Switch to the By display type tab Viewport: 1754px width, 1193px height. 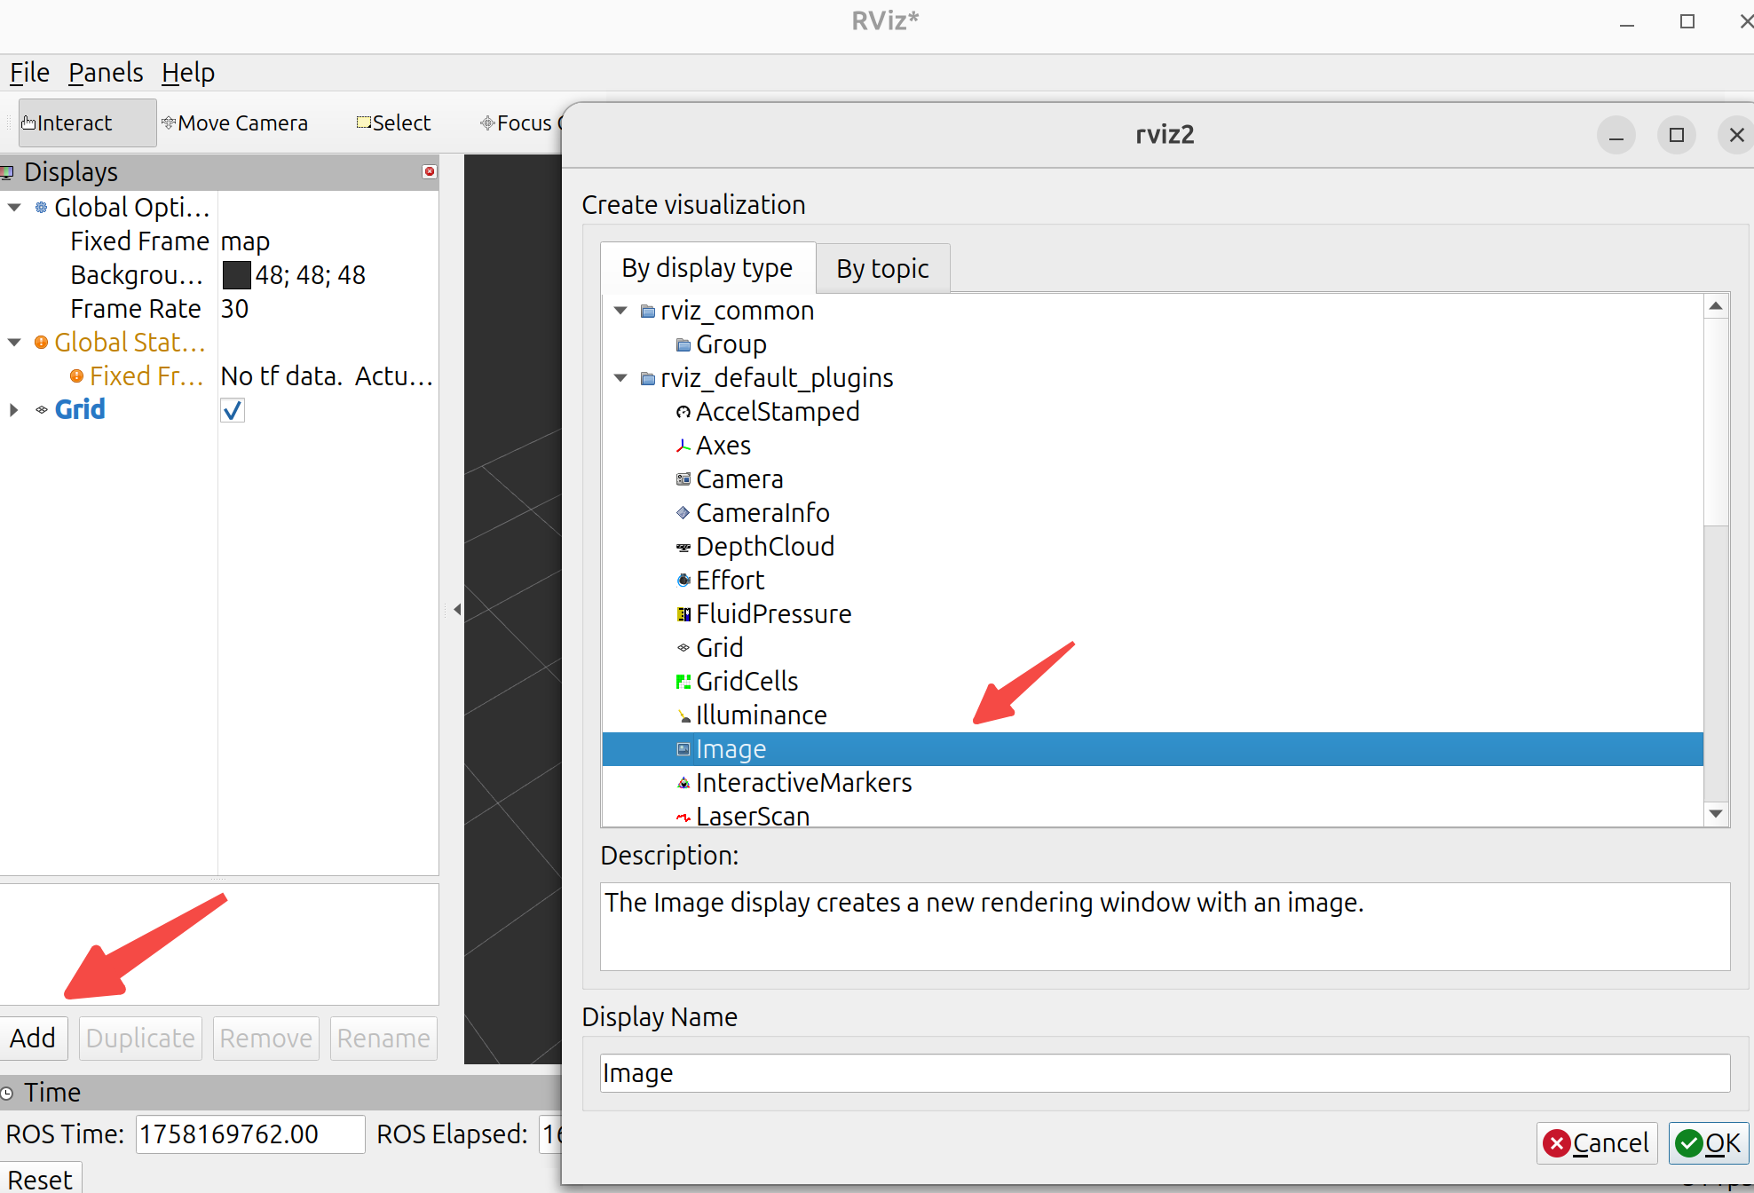coord(707,268)
